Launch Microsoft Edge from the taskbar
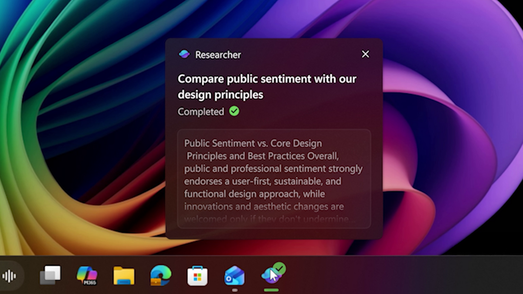Viewport: 523px width, 294px height. 160,275
